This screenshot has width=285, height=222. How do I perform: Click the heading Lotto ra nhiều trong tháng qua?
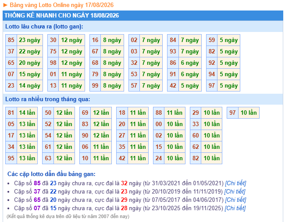click(x=48, y=99)
